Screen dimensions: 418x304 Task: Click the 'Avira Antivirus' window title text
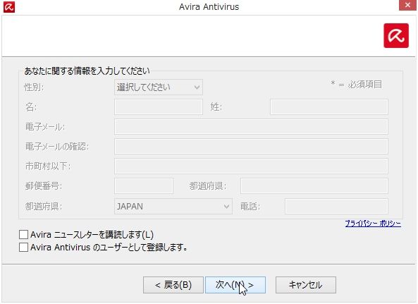(x=209, y=6)
